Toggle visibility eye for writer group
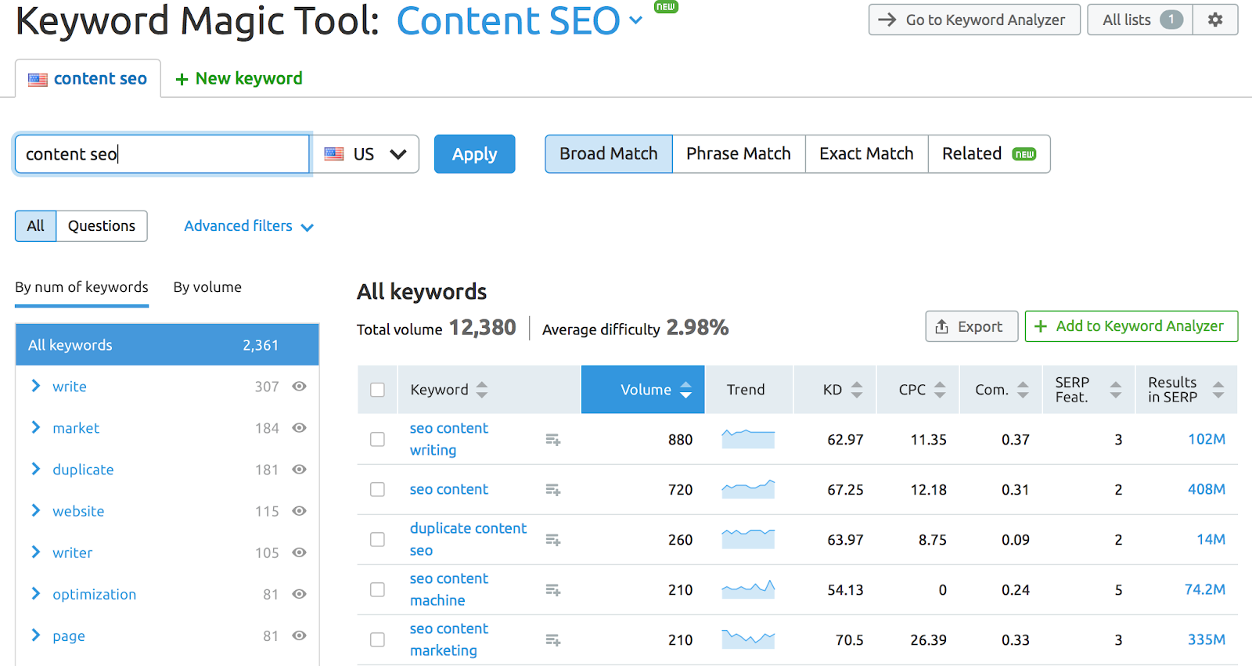Image resolution: width=1252 pixels, height=666 pixels. click(299, 552)
